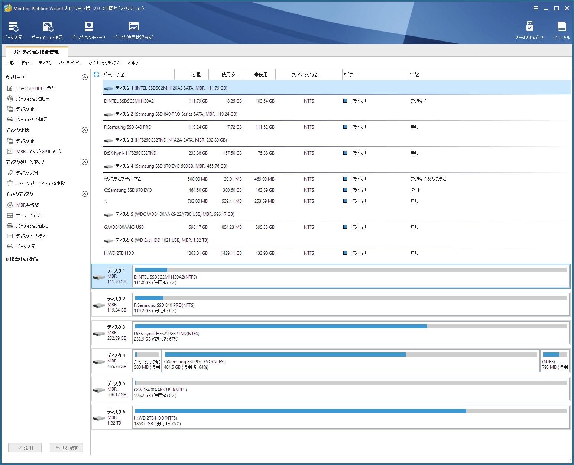Start OSをSSD/HDDに移行 wizard
The height and width of the screenshot is (465, 574).
point(32,88)
